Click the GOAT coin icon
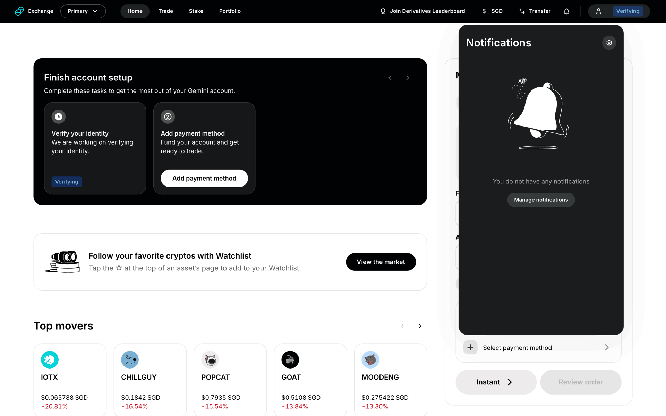Screen dimensions: 666x416 coord(290,359)
